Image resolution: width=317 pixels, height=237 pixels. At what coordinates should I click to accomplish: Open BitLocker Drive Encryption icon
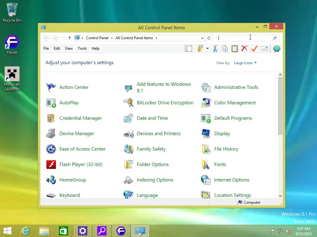128,103
